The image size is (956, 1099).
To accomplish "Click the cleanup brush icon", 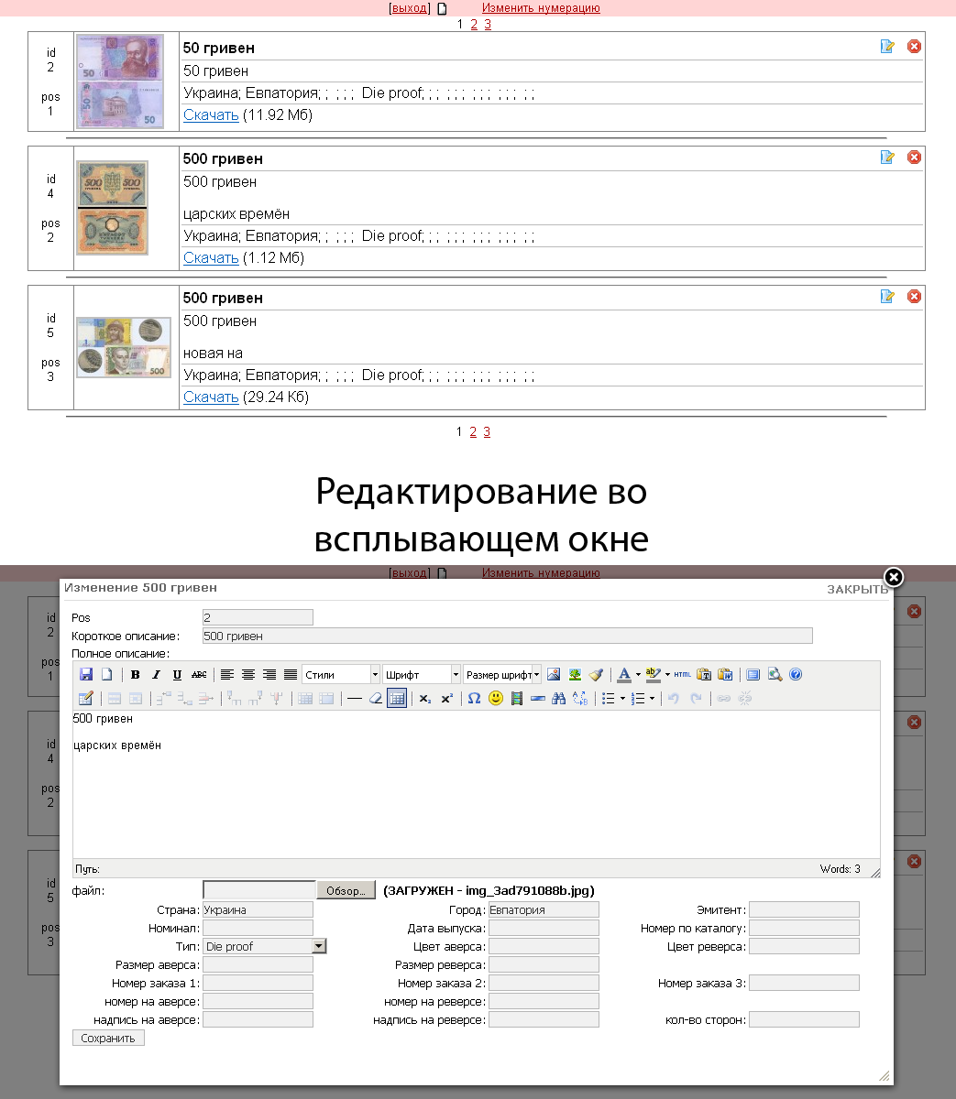I will click(x=596, y=675).
